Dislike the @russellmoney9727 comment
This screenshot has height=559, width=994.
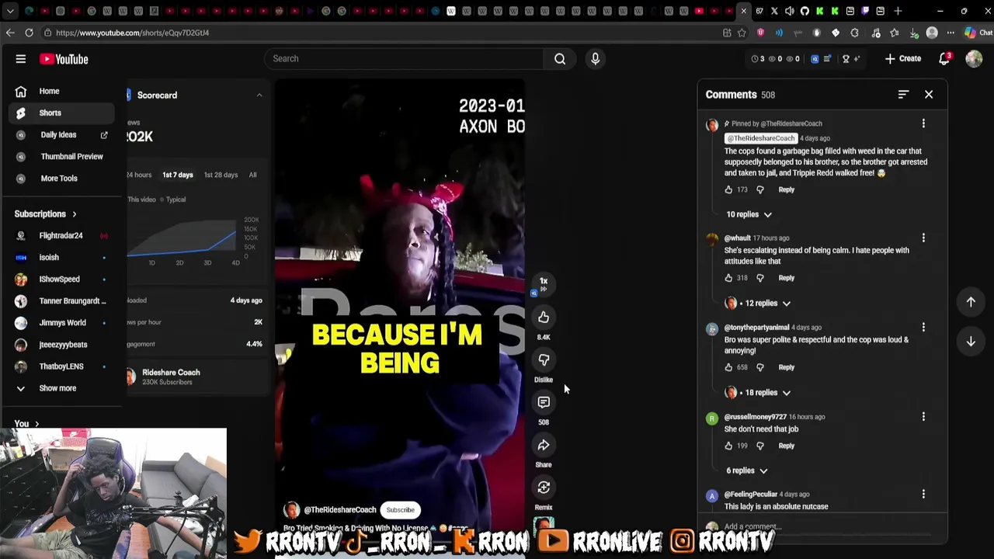760,446
